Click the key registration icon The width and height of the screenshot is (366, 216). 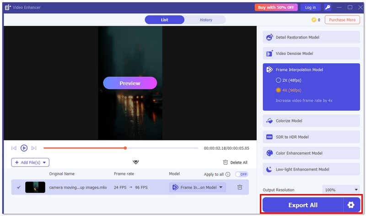pyautogui.click(x=328, y=7)
